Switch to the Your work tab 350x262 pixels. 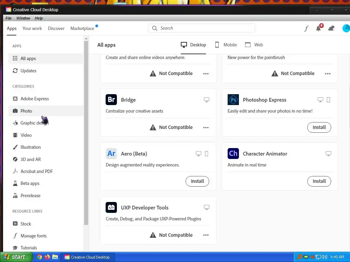[32, 29]
